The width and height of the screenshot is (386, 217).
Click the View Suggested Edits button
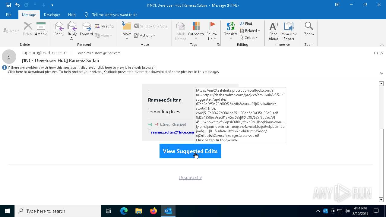point(190,151)
